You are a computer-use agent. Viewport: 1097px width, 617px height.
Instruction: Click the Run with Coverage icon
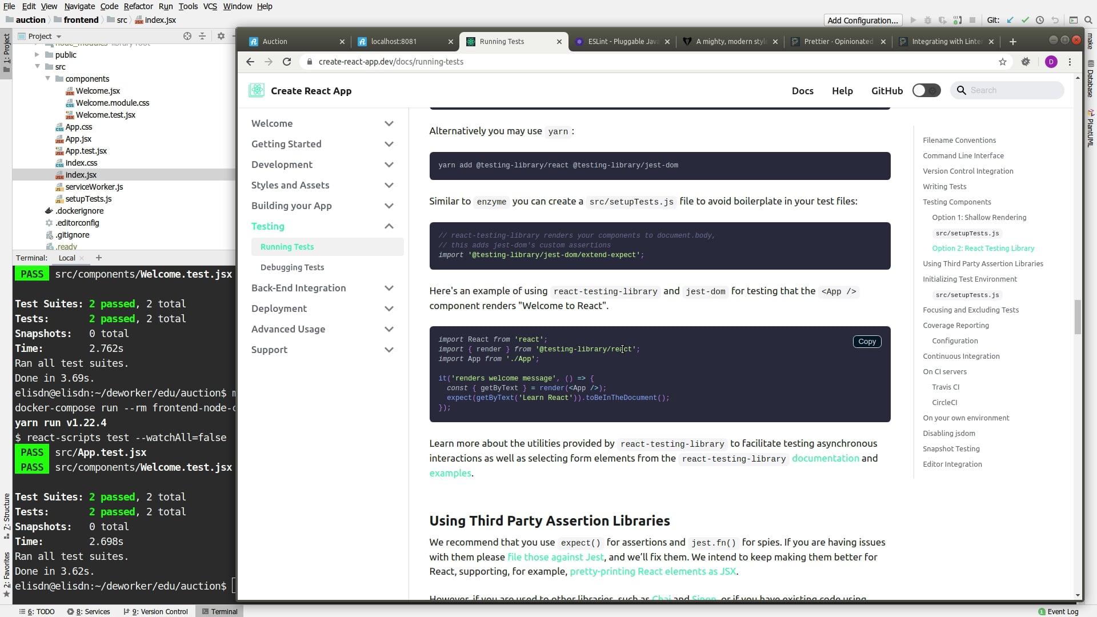click(x=943, y=20)
